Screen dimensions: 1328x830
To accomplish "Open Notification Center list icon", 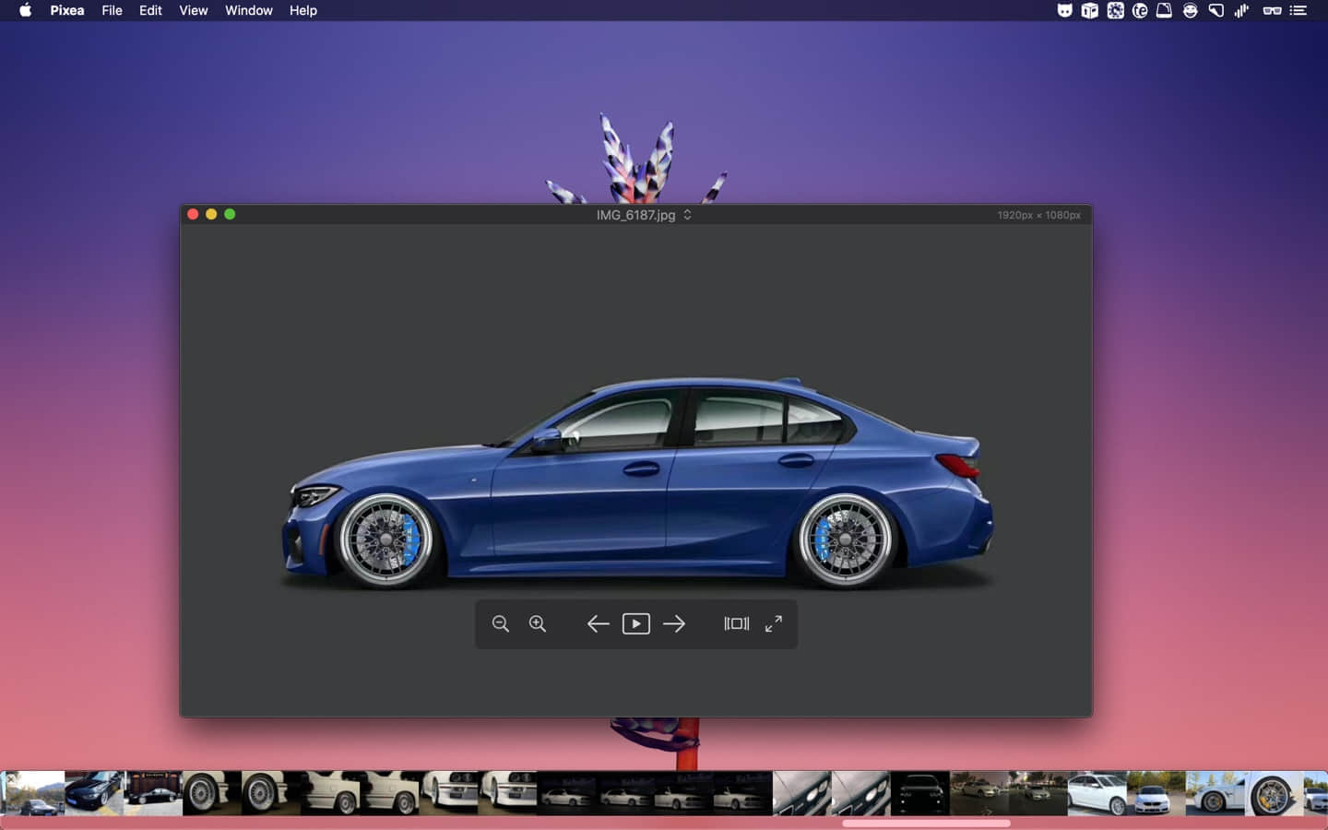I will (x=1298, y=10).
